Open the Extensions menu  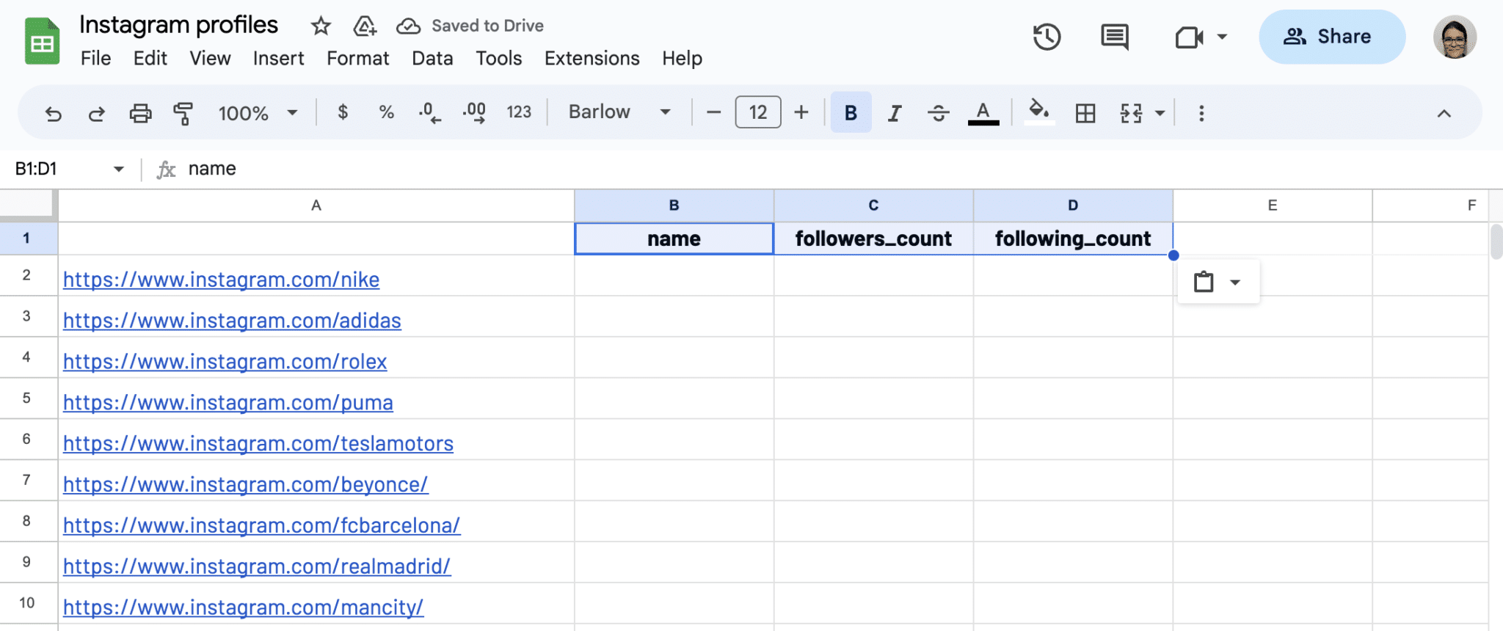coord(592,58)
